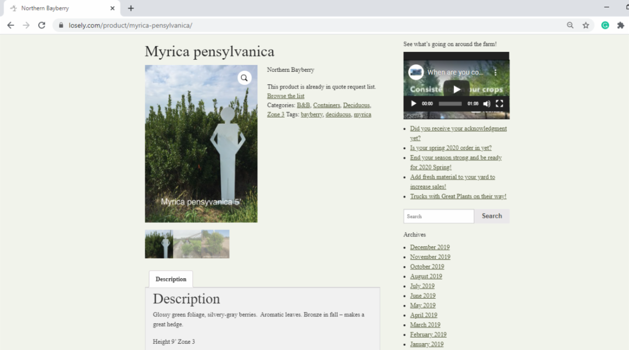The width and height of the screenshot is (629, 350).
Task: Click the Search button
Action: pos(492,216)
